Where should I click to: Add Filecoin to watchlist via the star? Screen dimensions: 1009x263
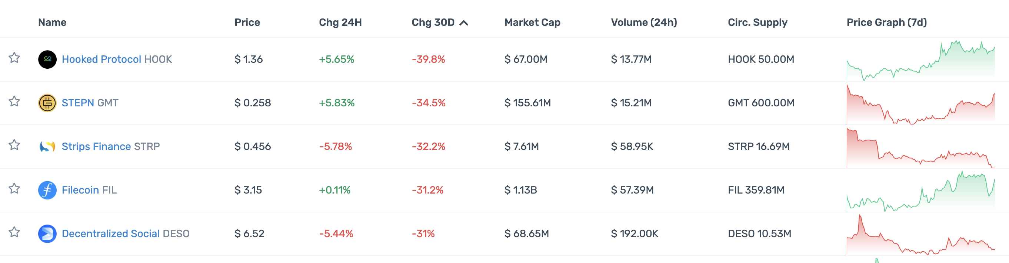(x=14, y=189)
